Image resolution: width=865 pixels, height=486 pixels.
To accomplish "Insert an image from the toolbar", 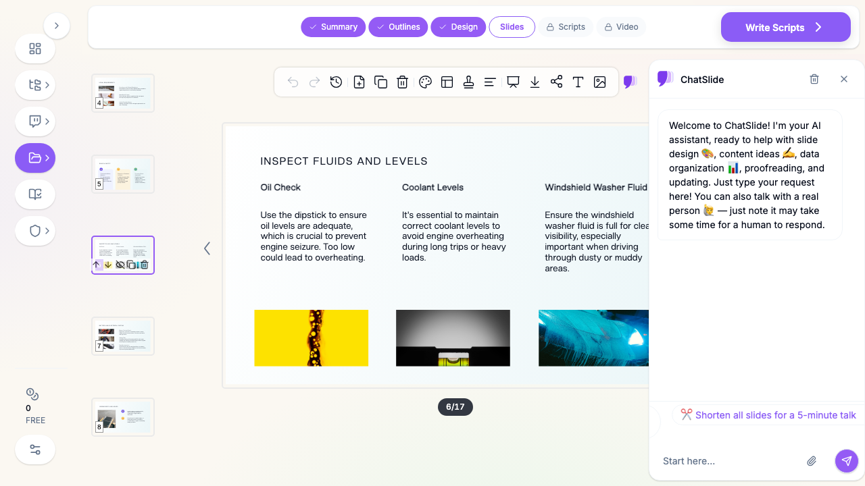I will 599,82.
